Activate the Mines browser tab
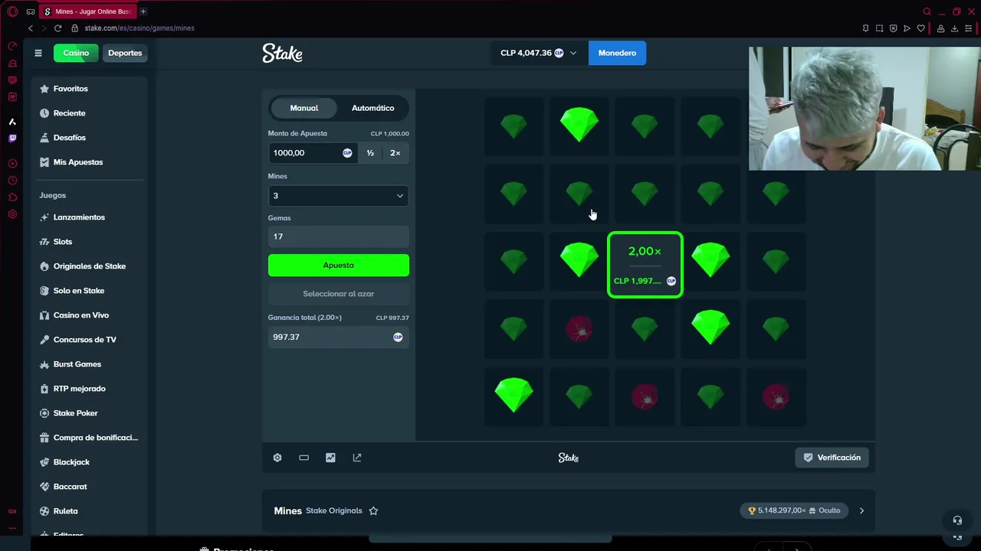Image resolution: width=981 pixels, height=551 pixels. pyautogui.click(x=87, y=11)
